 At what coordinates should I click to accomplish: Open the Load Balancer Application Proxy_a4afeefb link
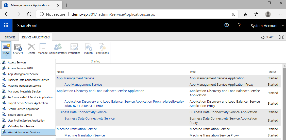coord(124,104)
